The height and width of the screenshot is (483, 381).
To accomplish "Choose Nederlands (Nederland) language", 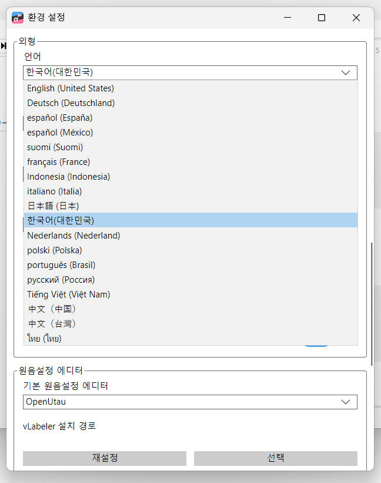I will [73, 236].
